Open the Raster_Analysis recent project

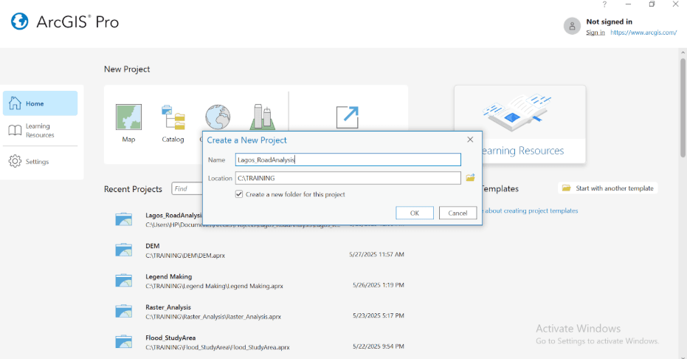click(168, 307)
